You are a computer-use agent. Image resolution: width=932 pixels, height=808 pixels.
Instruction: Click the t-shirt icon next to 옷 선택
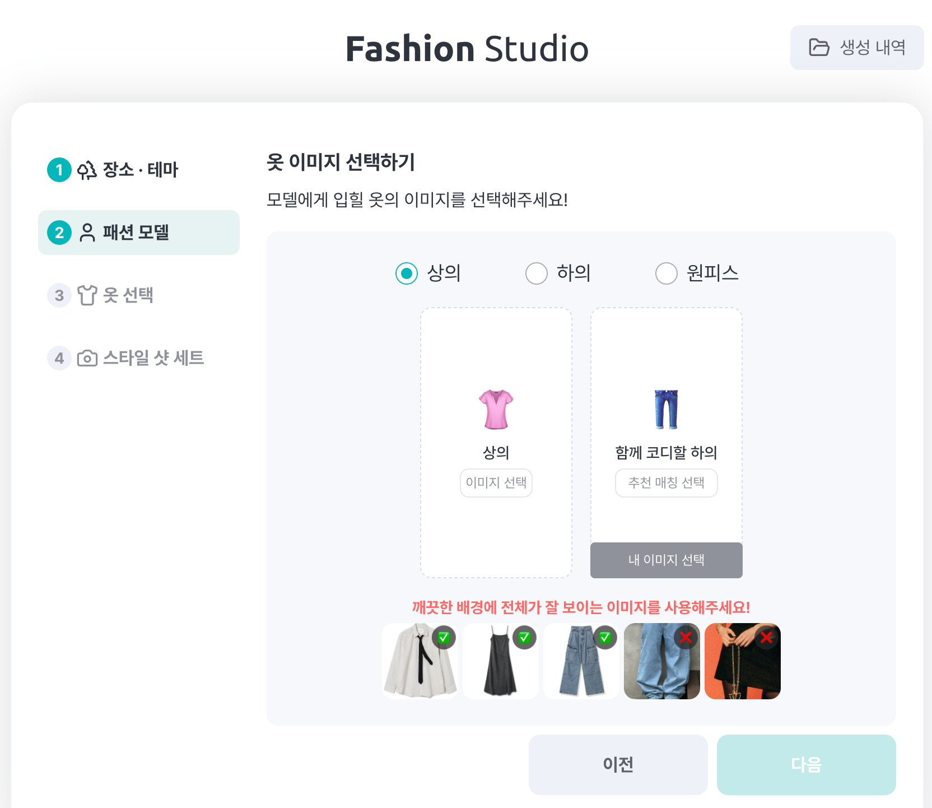87,295
